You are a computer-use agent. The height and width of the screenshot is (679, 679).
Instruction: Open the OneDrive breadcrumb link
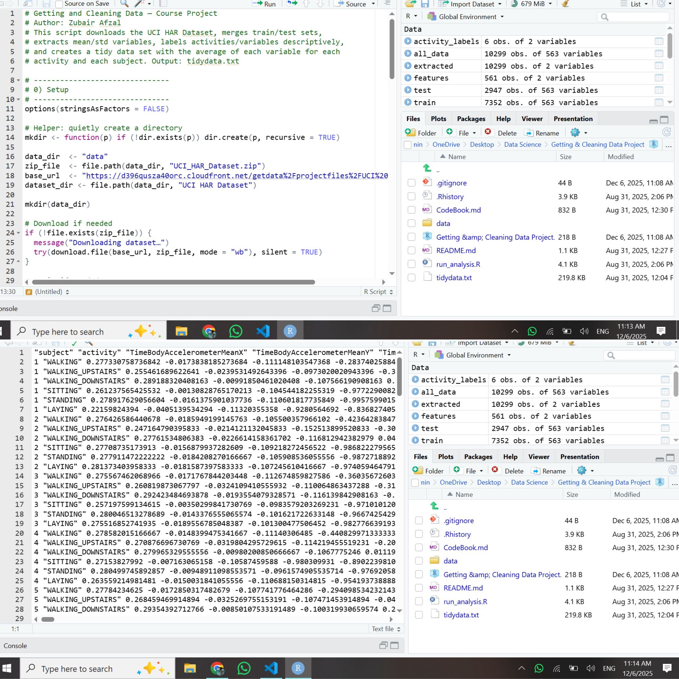tap(446, 144)
